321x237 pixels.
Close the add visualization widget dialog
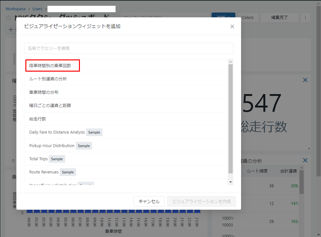[x=232, y=27]
